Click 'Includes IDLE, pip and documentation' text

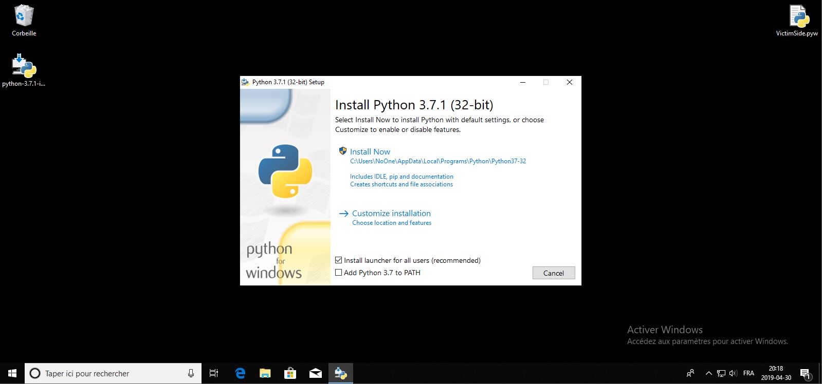401,177
